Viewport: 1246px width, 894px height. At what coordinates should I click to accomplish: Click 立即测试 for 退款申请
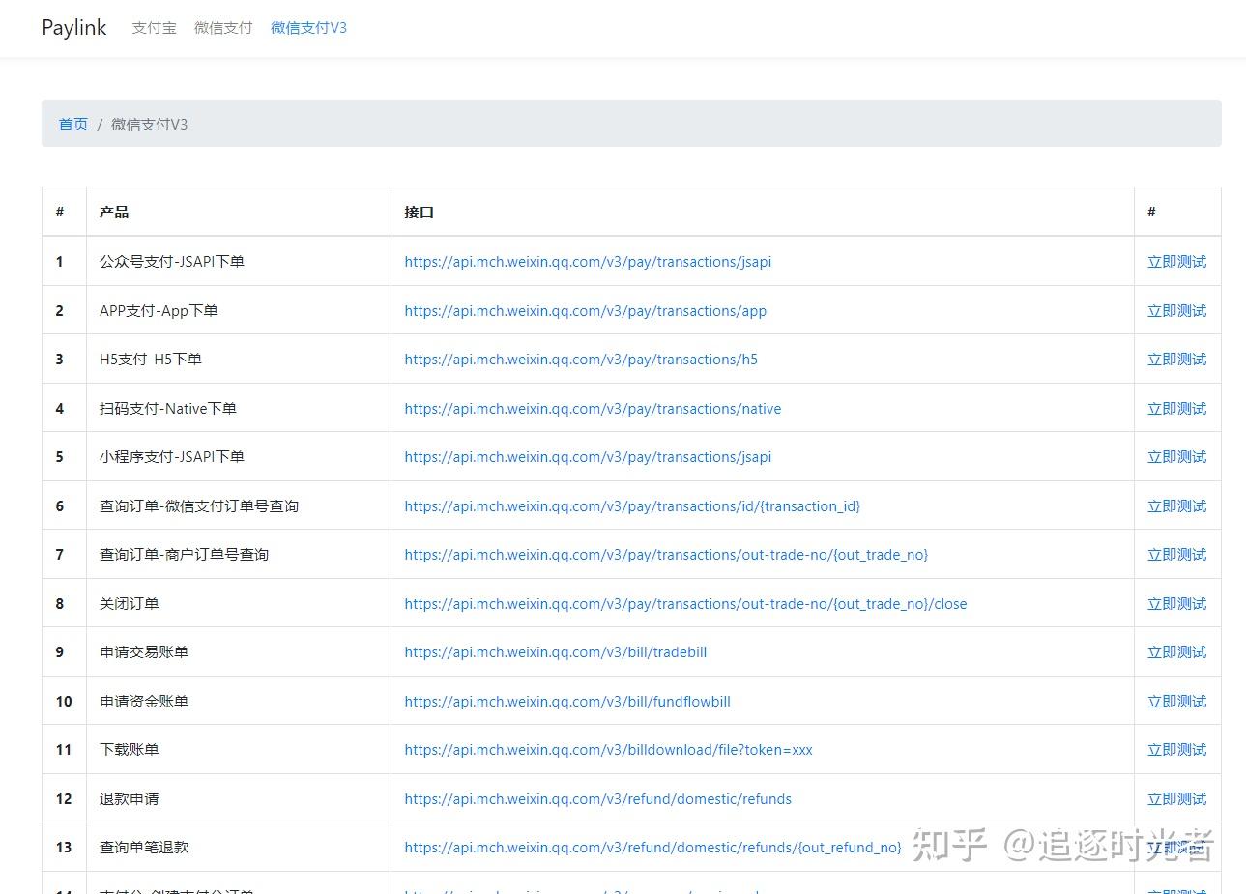click(x=1176, y=798)
